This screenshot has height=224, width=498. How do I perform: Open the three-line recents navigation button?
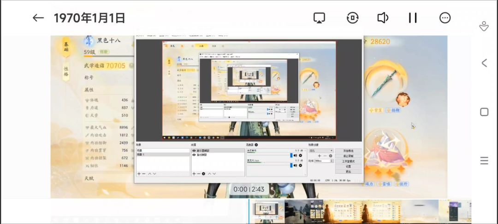[484, 160]
